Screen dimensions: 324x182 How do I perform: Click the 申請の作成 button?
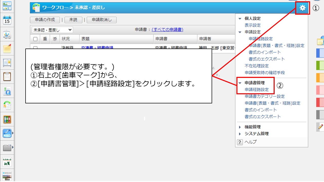[45, 20]
